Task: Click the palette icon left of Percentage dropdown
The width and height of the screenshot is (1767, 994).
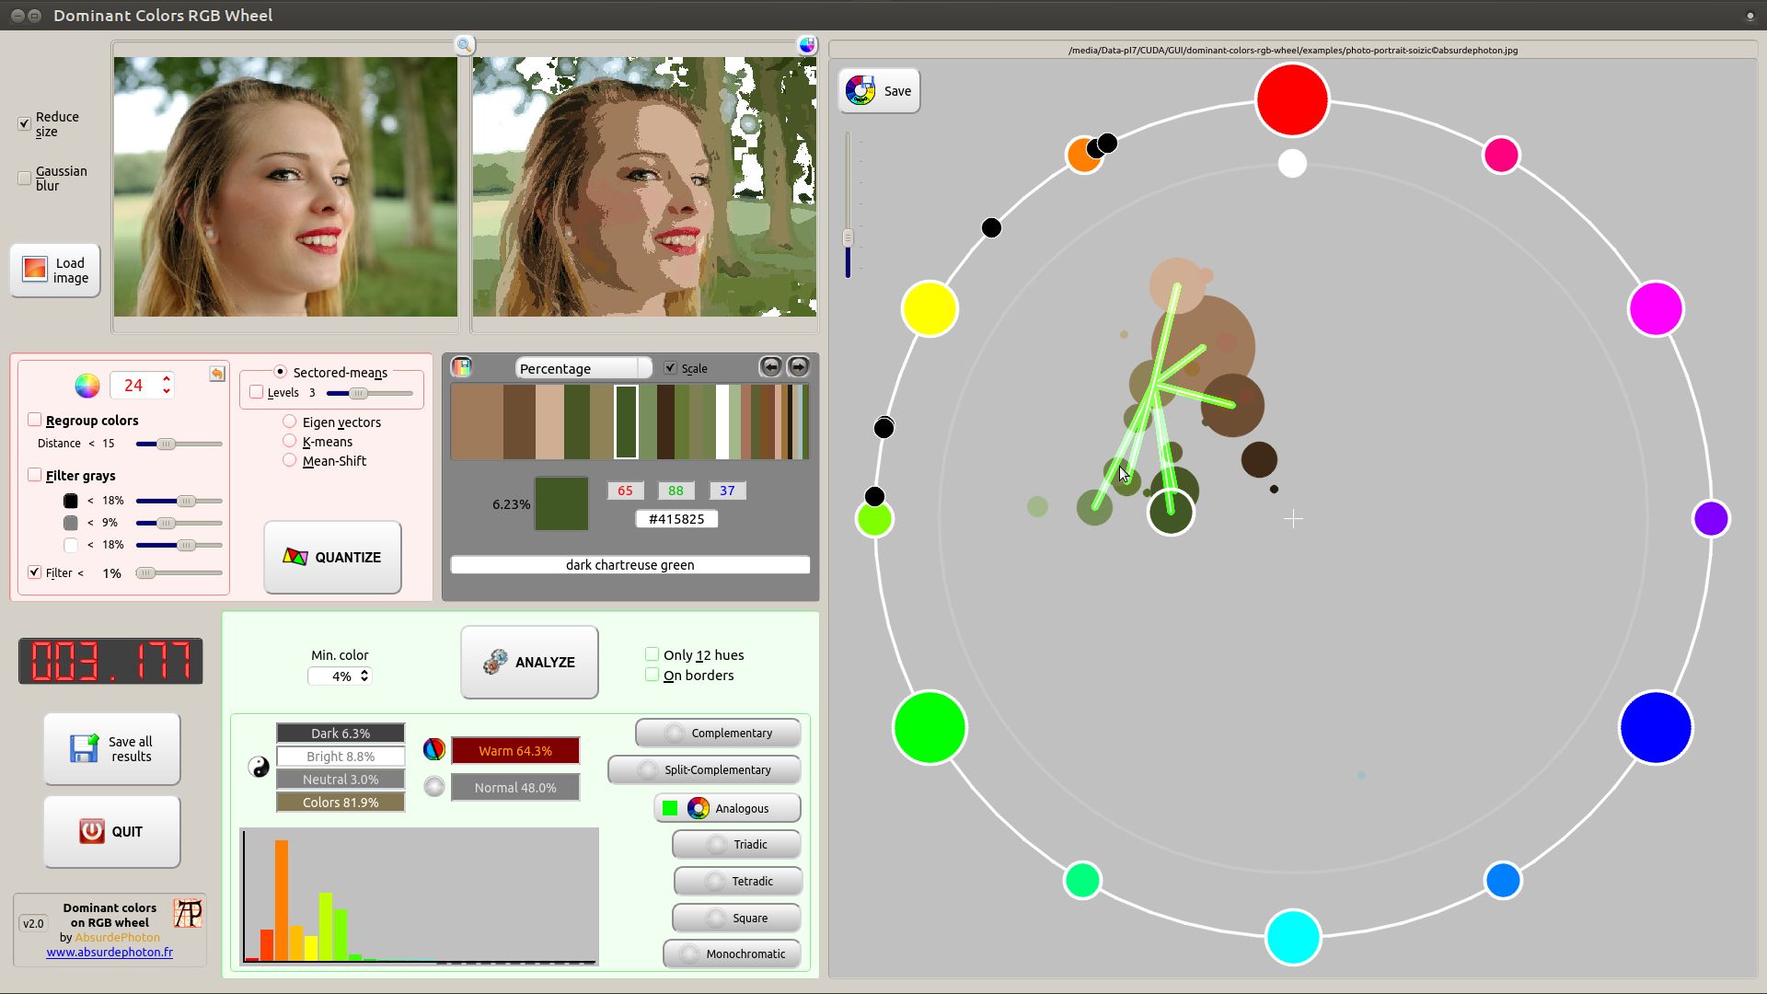Action: [461, 367]
